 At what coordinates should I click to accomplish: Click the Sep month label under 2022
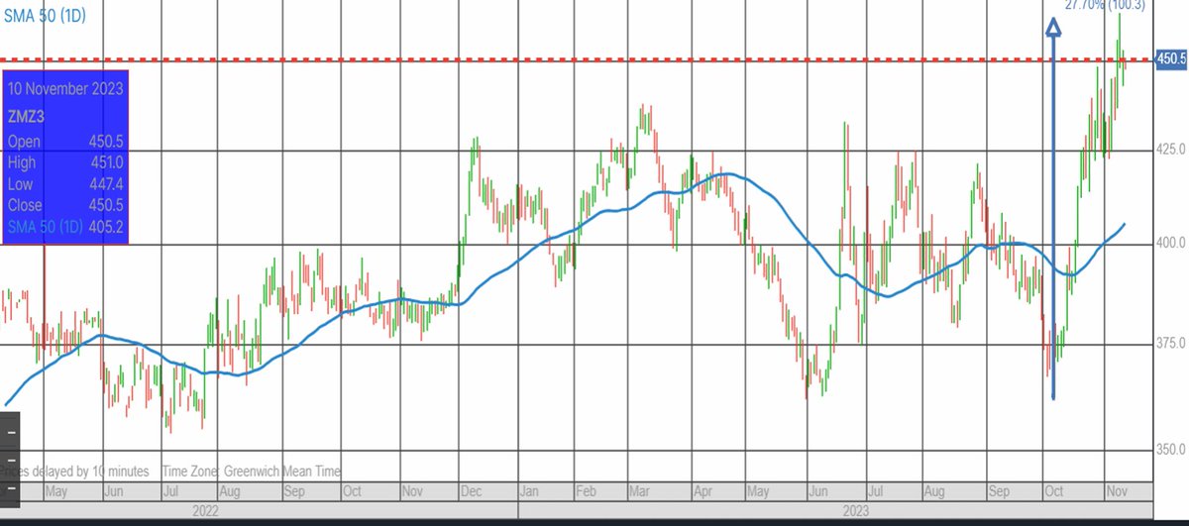coord(293,491)
